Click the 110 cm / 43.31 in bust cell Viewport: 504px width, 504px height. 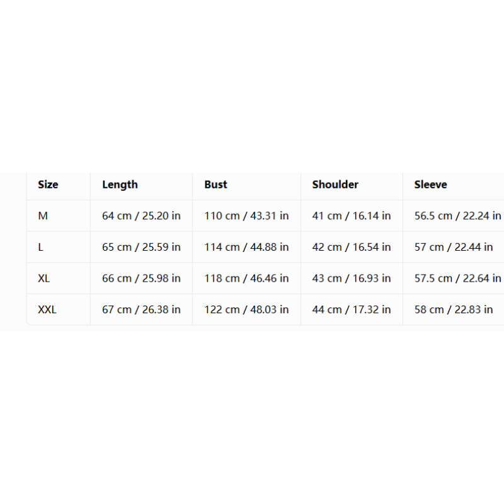tap(246, 215)
